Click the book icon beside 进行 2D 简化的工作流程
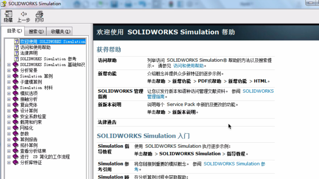The height and width of the screenshot is (179, 319). 16,157
